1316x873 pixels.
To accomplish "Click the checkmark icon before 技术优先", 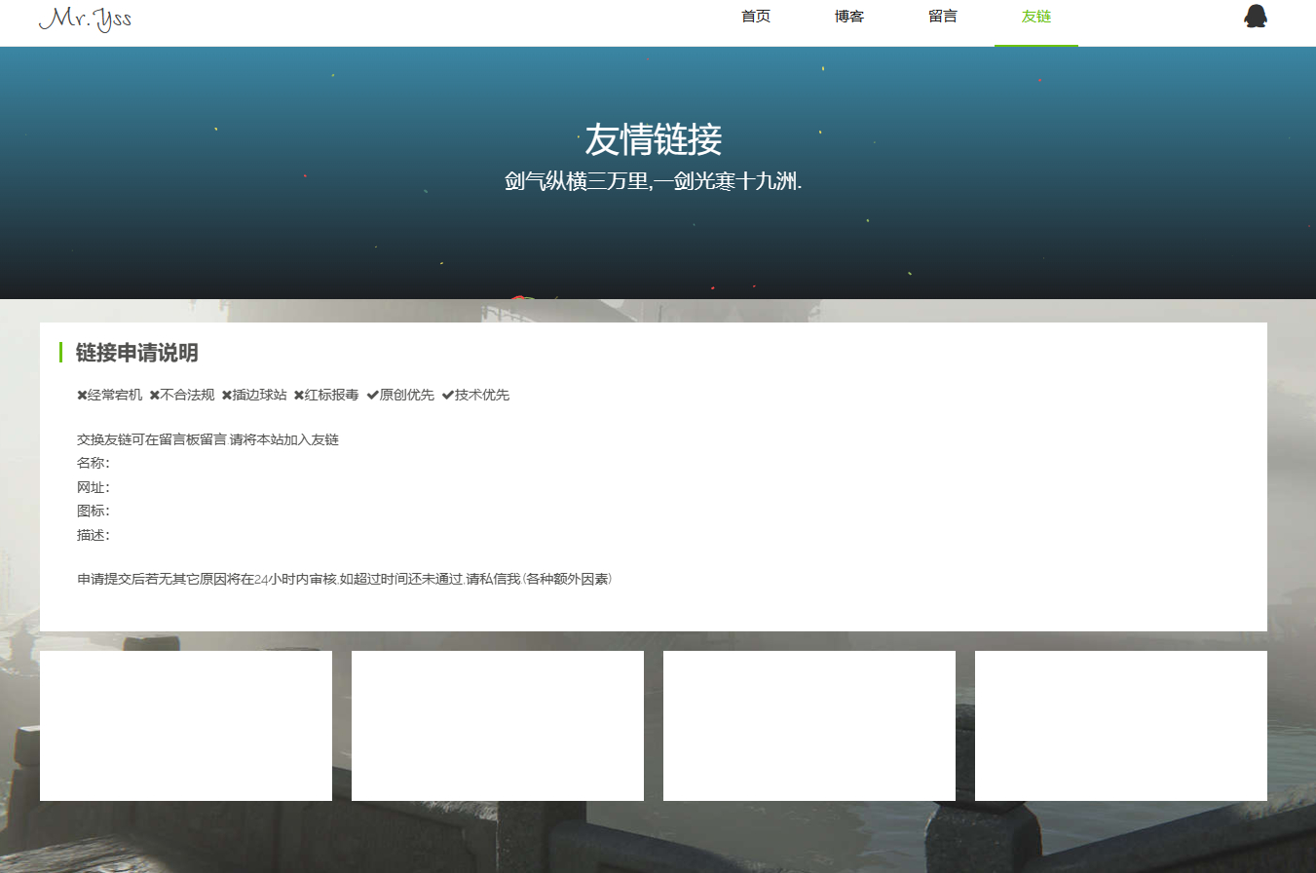I will click(x=448, y=396).
